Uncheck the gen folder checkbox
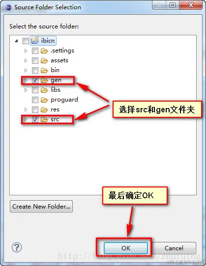This screenshot has height=266, width=206. 35,80
